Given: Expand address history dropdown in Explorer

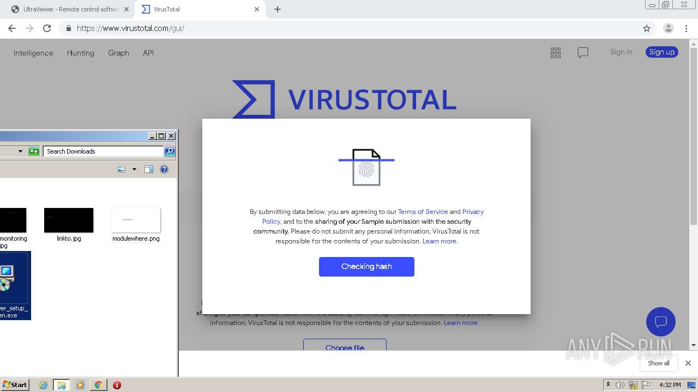Looking at the screenshot, I should [x=20, y=151].
